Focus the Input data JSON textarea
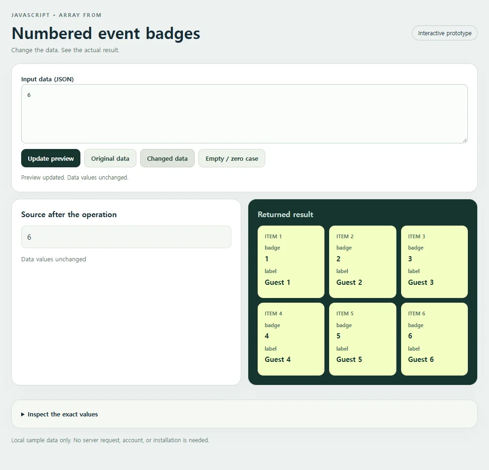Screen dimensions: 489x470 pos(244,114)
